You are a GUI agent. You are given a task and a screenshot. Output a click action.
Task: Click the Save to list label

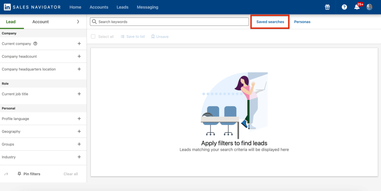tap(135, 37)
